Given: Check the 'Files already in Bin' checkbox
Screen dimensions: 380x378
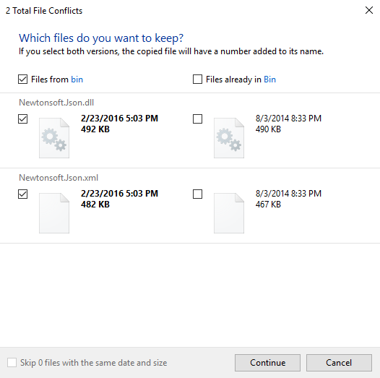Looking at the screenshot, I should point(197,80).
